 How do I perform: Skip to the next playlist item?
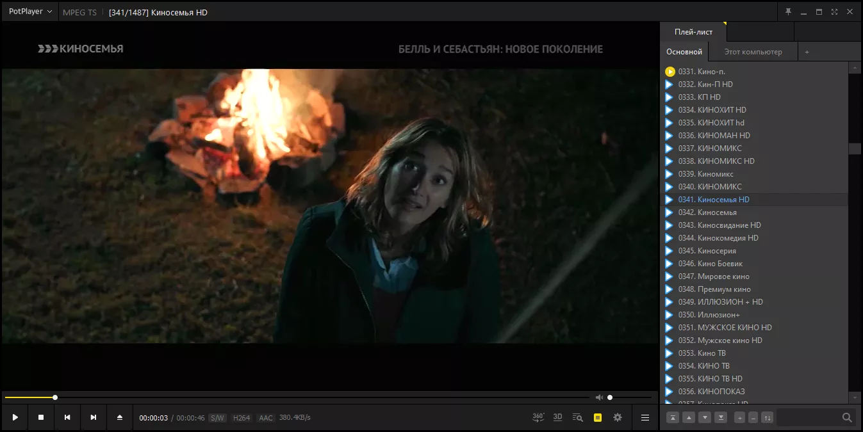94,417
